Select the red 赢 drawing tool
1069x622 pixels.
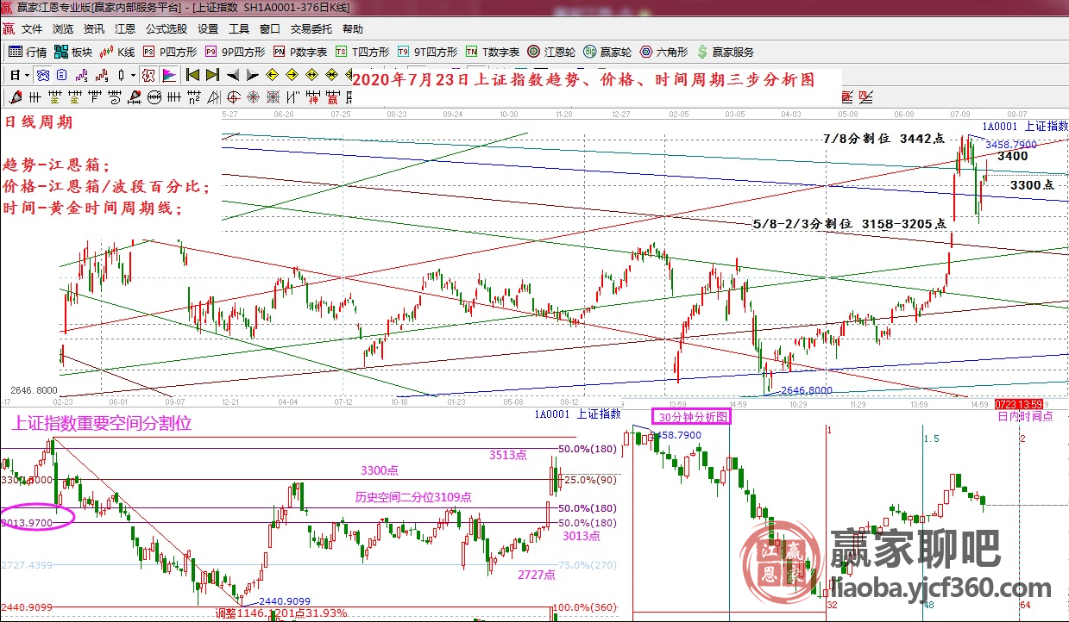click(333, 96)
